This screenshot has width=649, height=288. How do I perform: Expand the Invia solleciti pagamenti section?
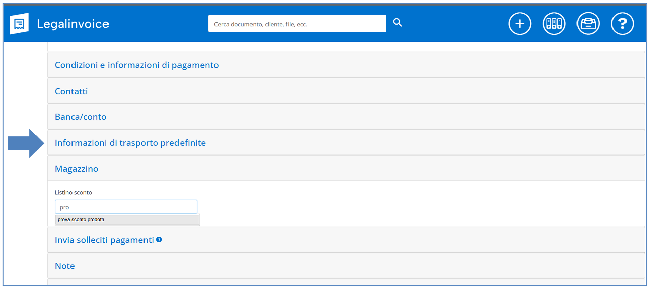[104, 240]
